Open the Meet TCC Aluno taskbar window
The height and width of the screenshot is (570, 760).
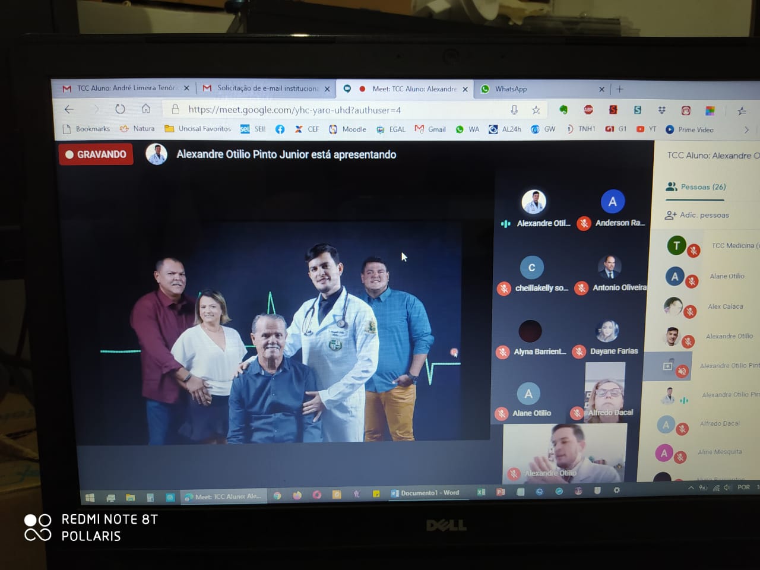coord(224,496)
